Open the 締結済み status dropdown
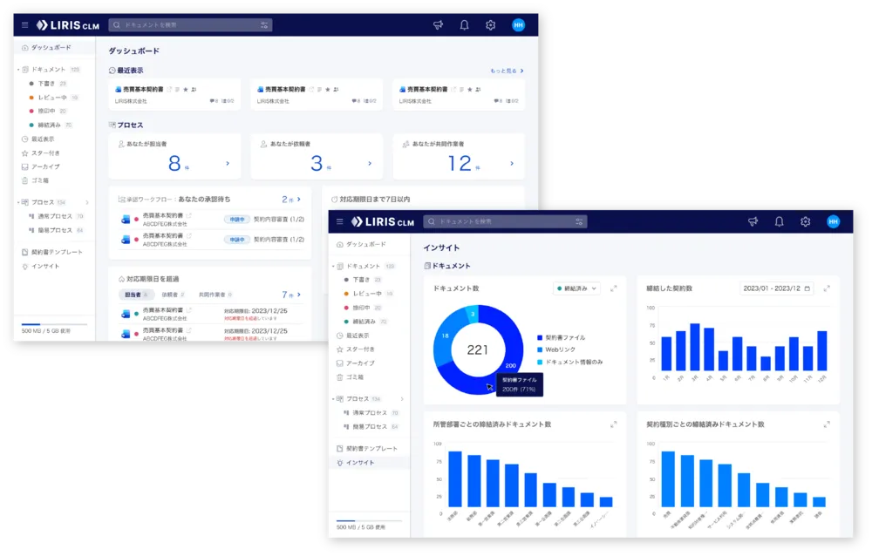Screen dimensions: 872x556 pyautogui.click(x=576, y=288)
